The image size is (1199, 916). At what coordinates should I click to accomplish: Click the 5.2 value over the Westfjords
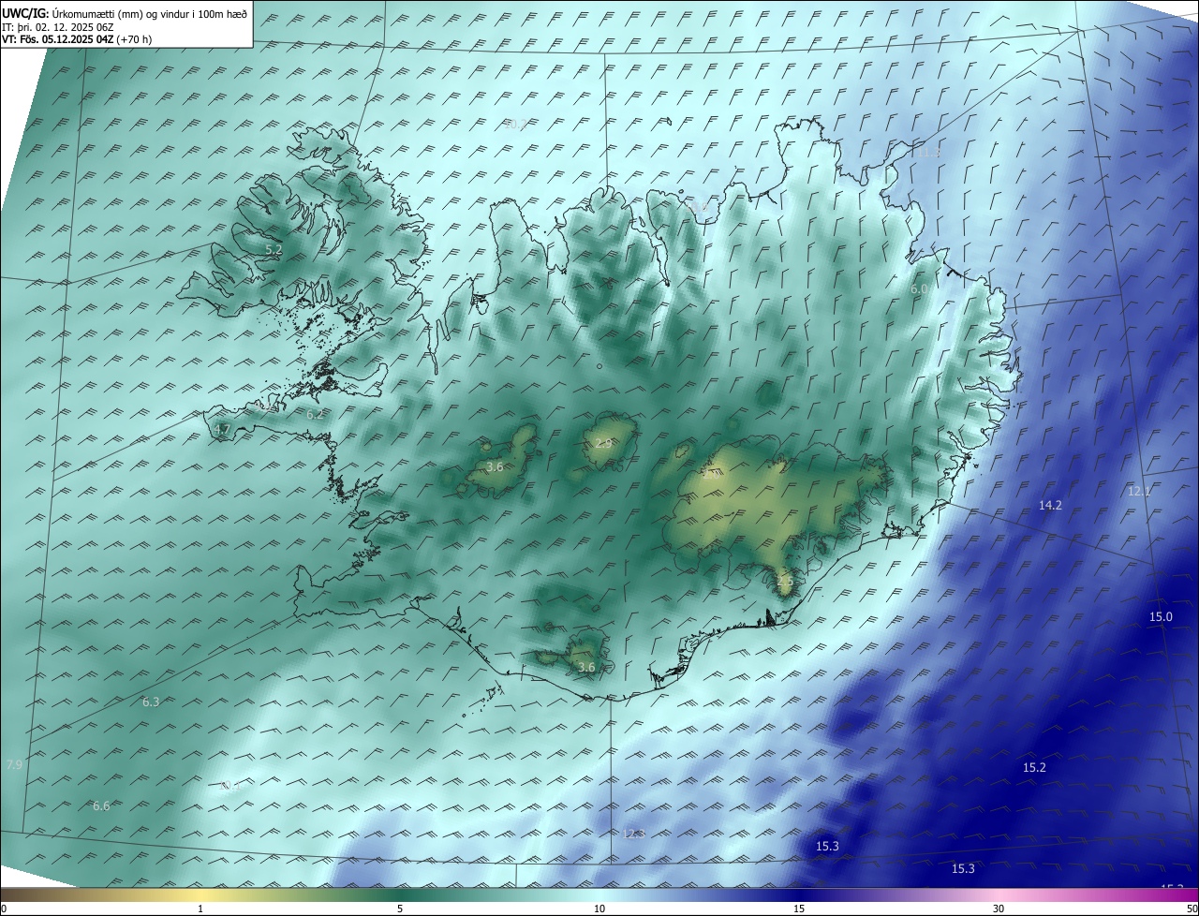coord(274,250)
